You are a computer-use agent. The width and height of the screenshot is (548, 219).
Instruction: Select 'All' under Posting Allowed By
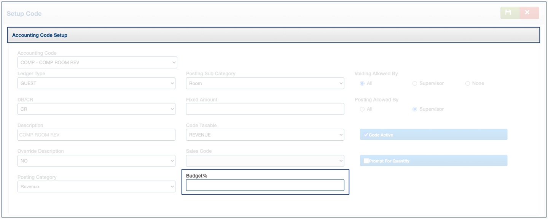pyautogui.click(x=362, y=109)
